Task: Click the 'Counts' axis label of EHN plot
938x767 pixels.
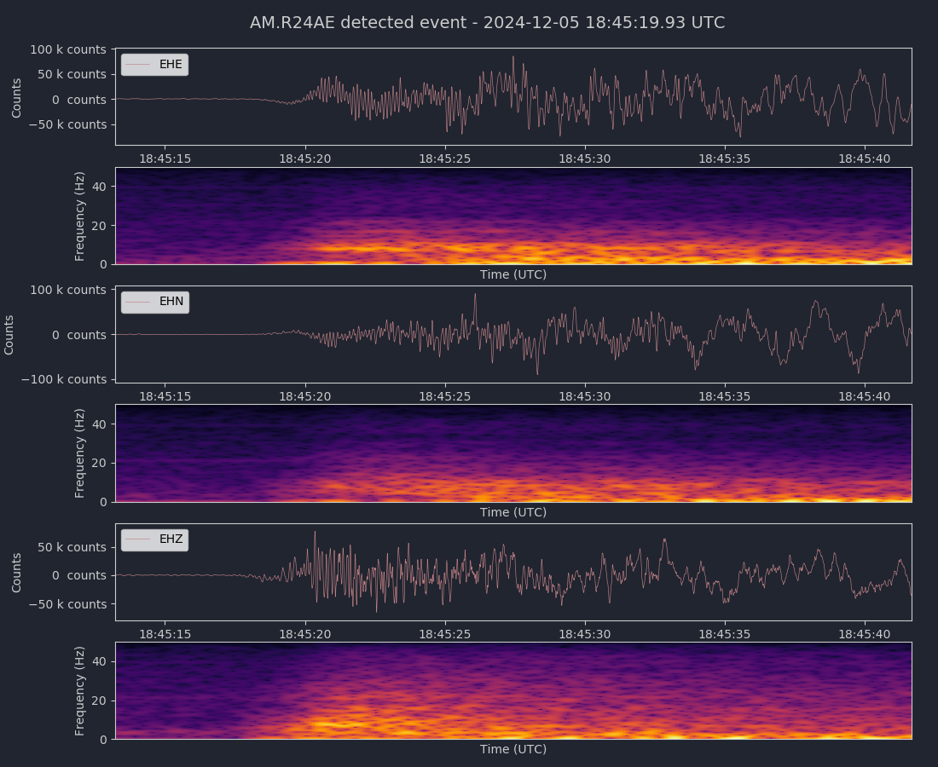Action: click(9, 335)
